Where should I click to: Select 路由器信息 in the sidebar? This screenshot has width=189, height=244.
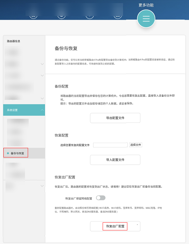[14, 41]
